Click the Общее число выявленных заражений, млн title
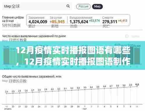This screenshot has width=145, height=111. (32, 77)
